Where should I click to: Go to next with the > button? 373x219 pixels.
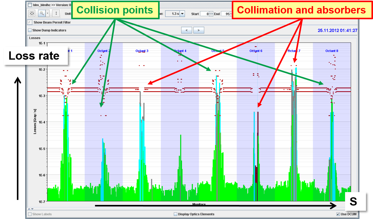(199, 30)
